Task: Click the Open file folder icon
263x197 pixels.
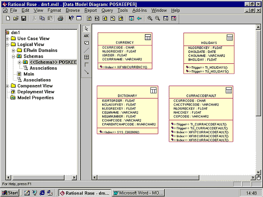Action: (x=16, y=18)
